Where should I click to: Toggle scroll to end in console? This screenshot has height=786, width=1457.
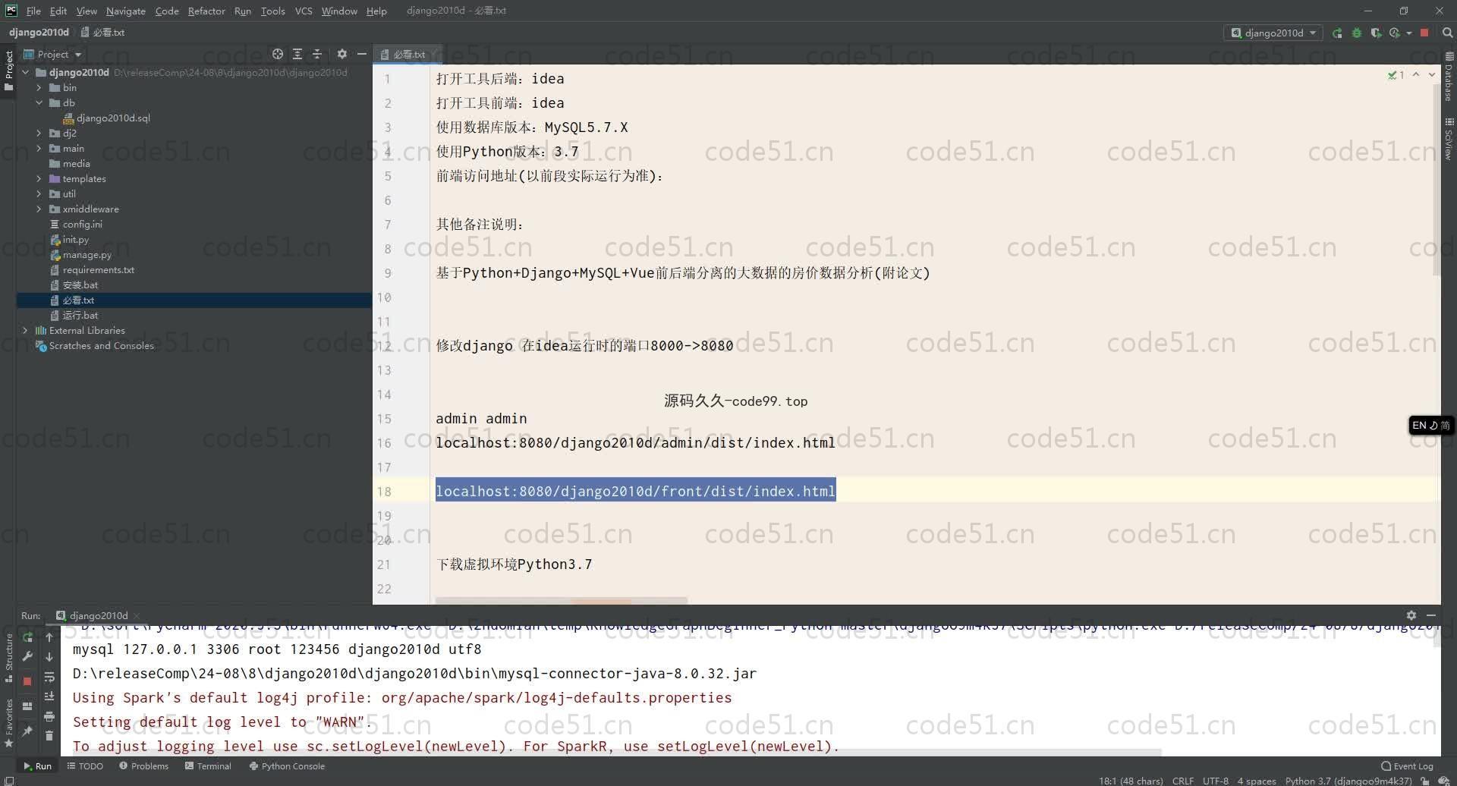point(49,696)
